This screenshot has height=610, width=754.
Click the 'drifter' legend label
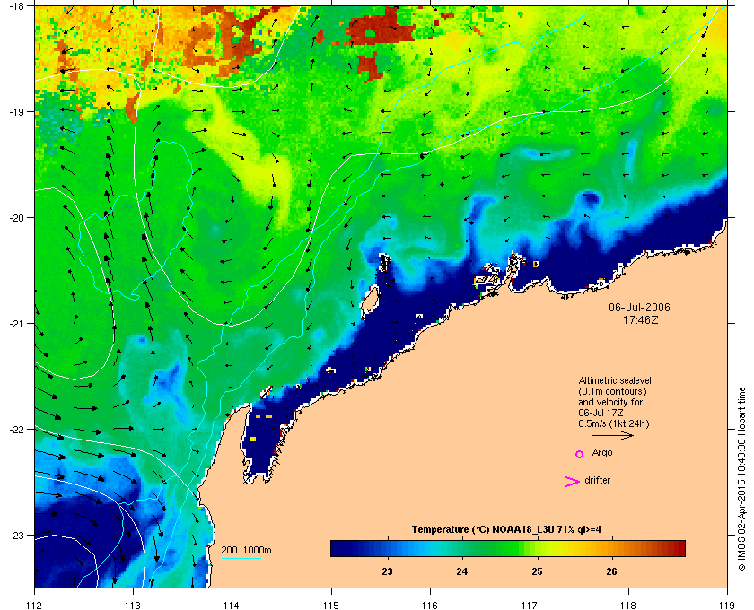point(597,480)
